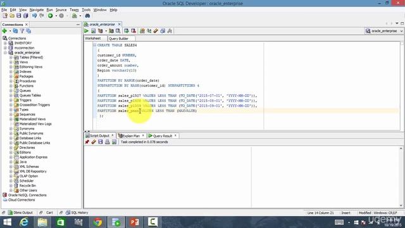The image size is (405, 228).
Task: Click the CREATE TABLE SALES4 line
Action: (x=117, y=45)
